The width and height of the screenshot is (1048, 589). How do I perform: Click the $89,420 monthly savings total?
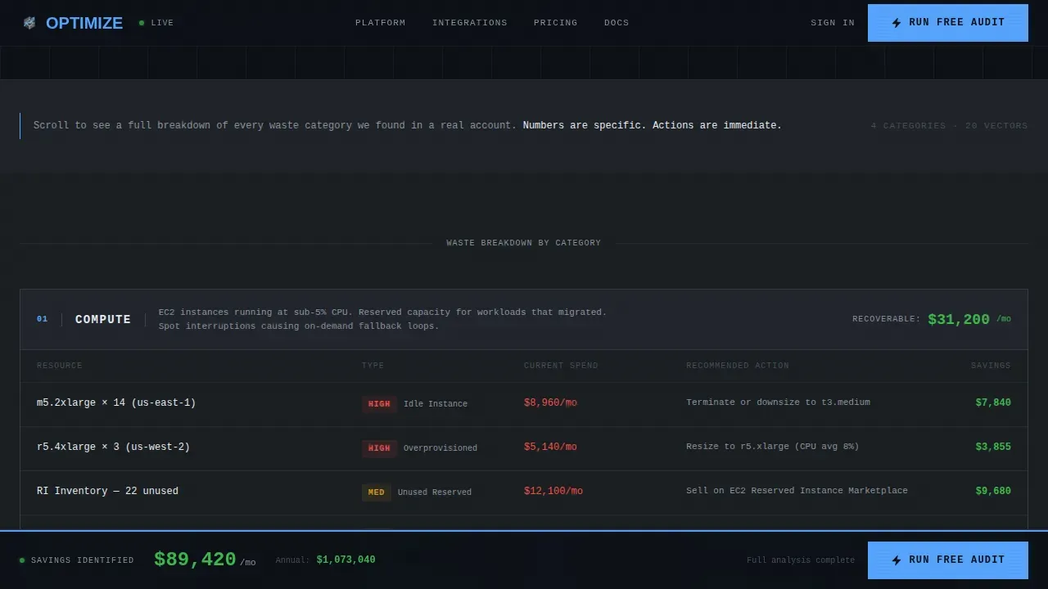pyautogui.click(x=195, y=560)
